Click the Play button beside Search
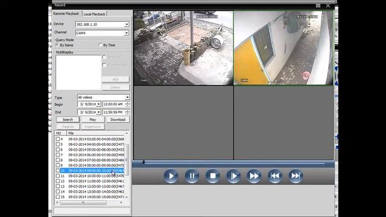Screen dimensions: 386x217 [x=92, y=119]
